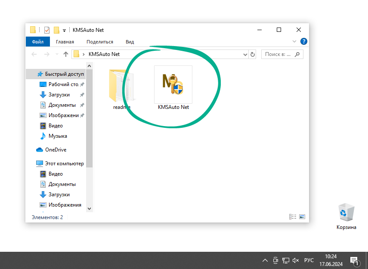Open recent locations dropdown arrow
This screenshot has height=269, width=368.
(x=57, y=55)
